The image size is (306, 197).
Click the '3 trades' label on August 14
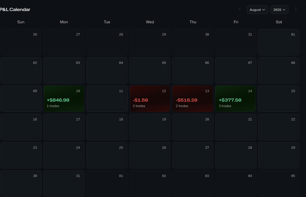(225, 106)
